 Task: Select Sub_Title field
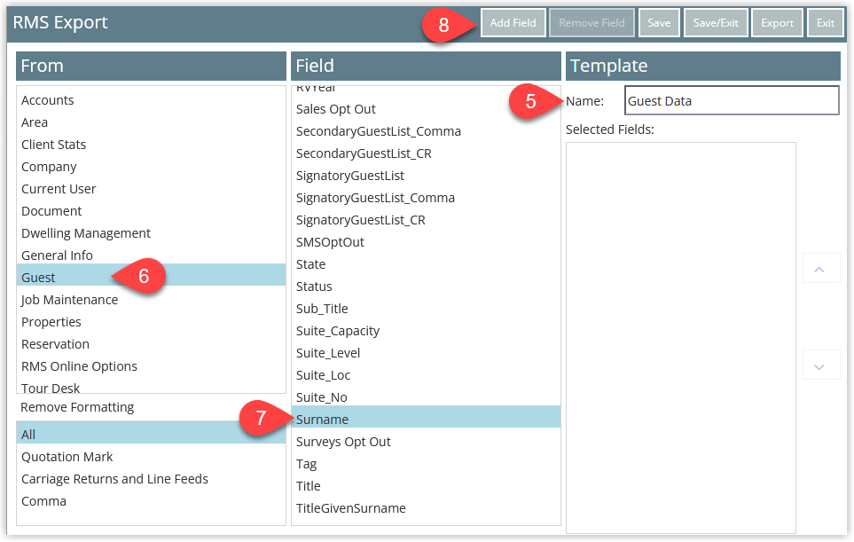tap(426, 309)
